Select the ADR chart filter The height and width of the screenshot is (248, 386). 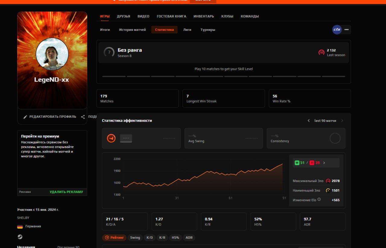pos(189,238)
